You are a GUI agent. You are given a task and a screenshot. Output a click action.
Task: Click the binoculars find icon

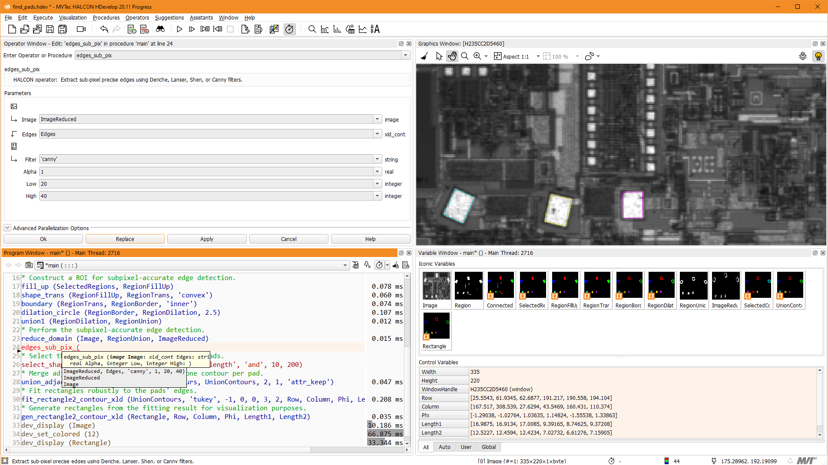click(x=160, y=29)
